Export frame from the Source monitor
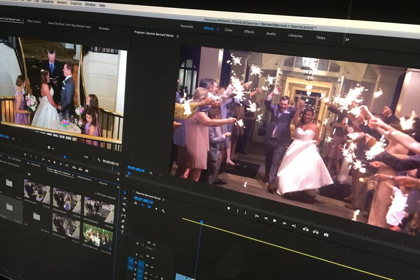 point(87,171)
